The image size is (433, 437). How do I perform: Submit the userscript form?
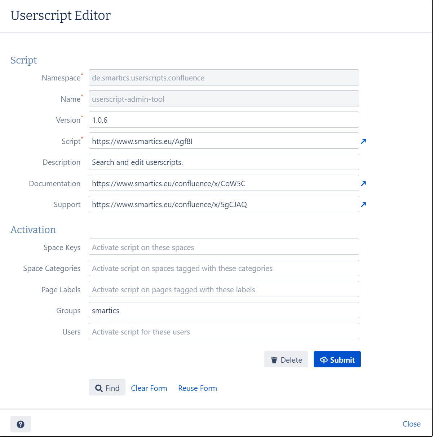pyautogui.click(x=337, y=359)
